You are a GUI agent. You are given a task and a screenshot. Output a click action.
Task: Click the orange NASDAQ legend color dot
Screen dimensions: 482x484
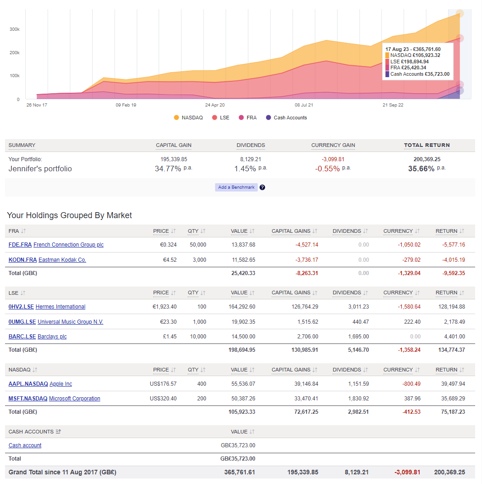pos(177,118)
